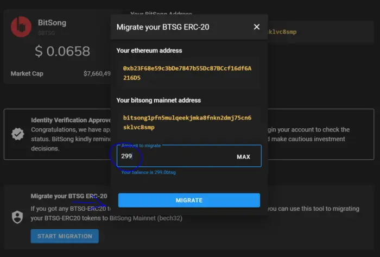The width and height of the screenshot is (380, 257).
Task: Click the background 'Migrate your BTSG ERC-20' section heading
Action: pos(69,196)
